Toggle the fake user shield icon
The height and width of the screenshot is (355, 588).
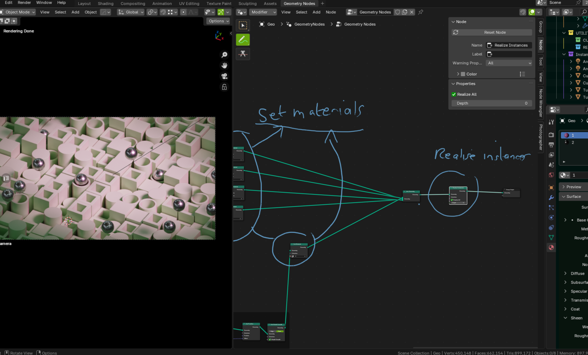coord(398,12)
